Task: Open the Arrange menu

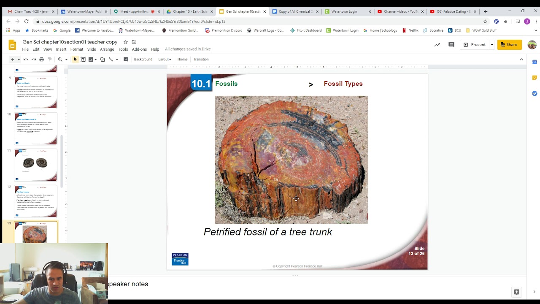Action: click(107, 49)
